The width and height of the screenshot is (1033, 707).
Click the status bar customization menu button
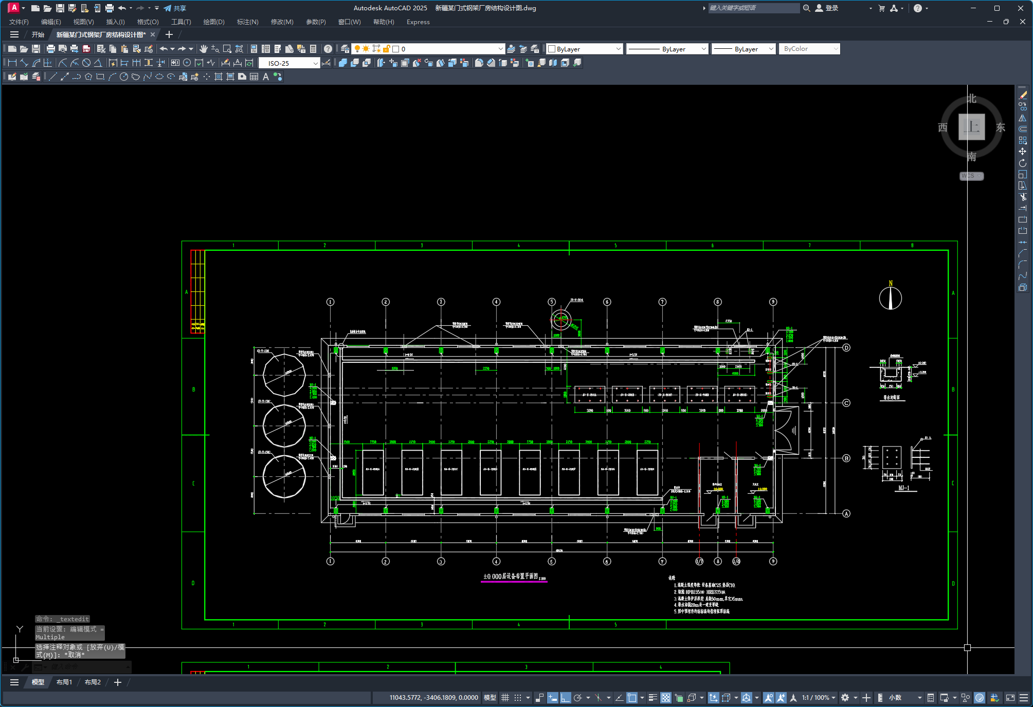click(1024, 698)
